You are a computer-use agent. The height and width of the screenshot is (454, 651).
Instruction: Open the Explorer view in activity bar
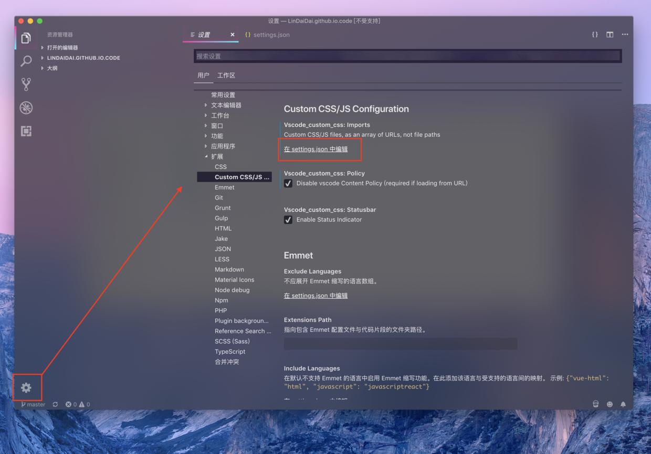[x=26, y=38]
